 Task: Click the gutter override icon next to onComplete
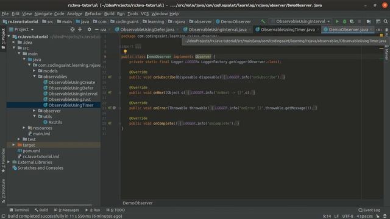[x=110, y=123]
